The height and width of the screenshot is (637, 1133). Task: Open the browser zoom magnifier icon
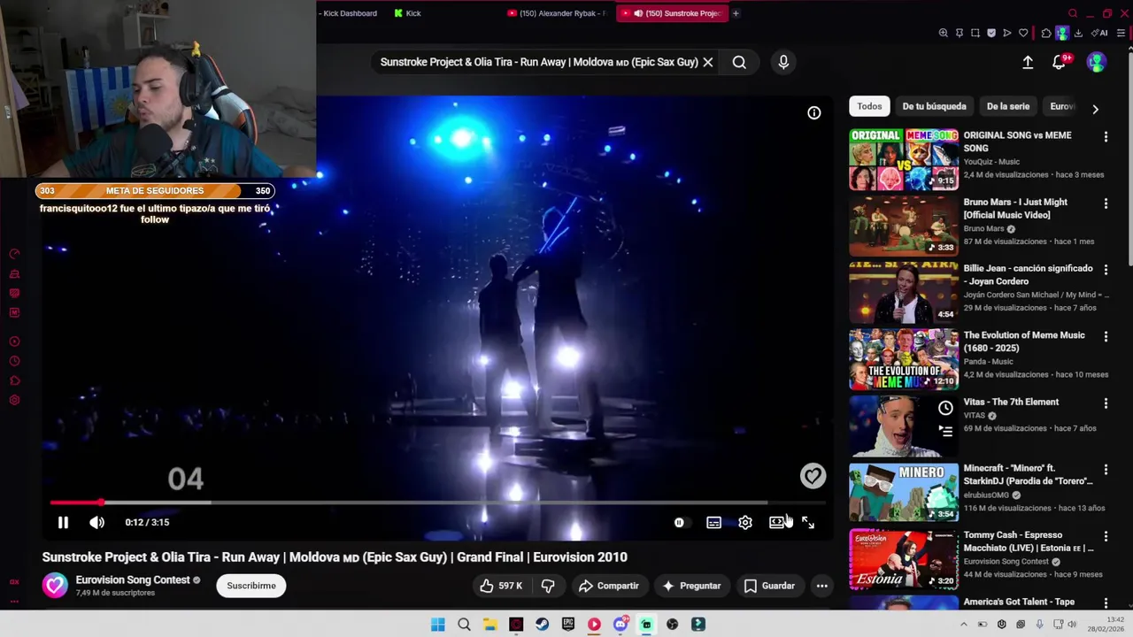click(943, 33)
